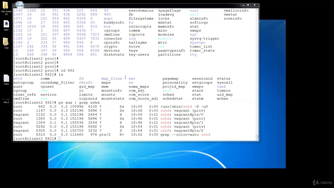The height and width of the screenshot is (188, 334).
Task: Click the 'loginuid' entry
Action: [x=88, y=98]
